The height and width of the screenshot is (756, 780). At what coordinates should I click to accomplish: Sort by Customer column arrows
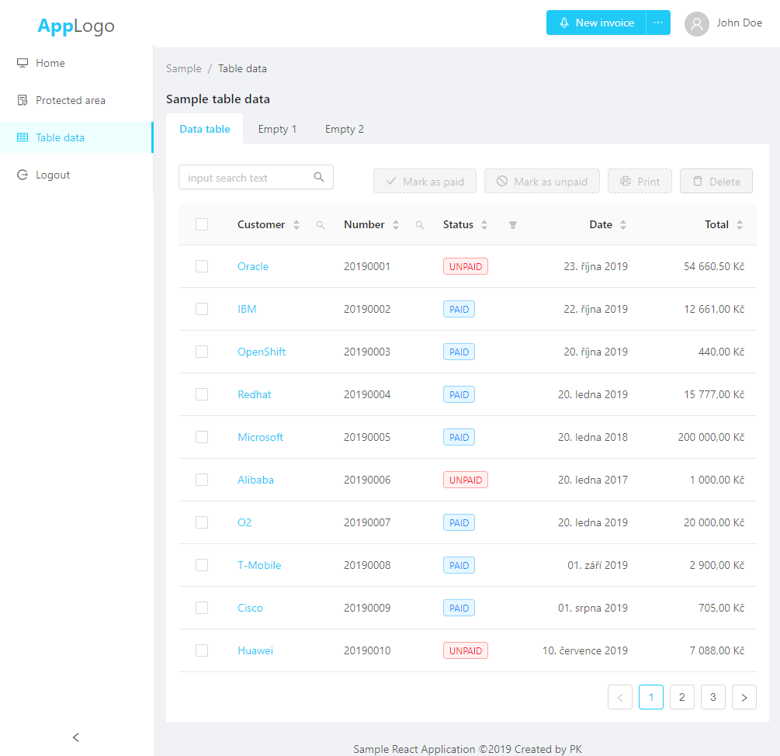[x=296, y=225]
